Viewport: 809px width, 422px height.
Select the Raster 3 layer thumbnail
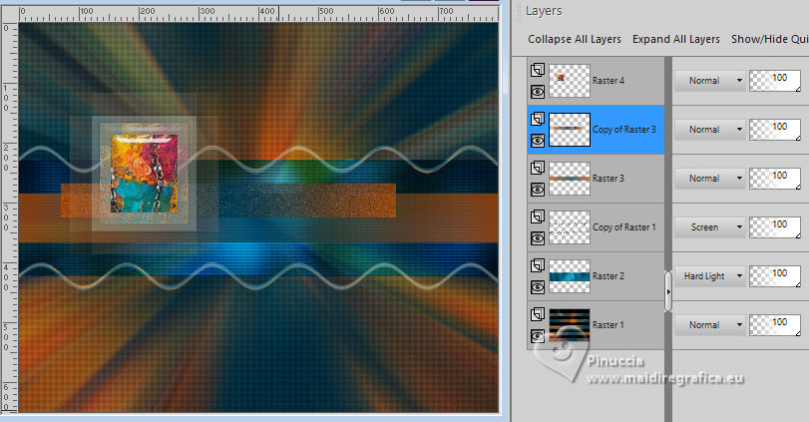pos(569,179)
